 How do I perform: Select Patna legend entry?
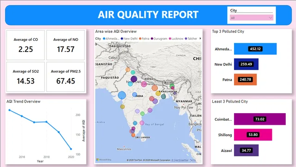144,39
